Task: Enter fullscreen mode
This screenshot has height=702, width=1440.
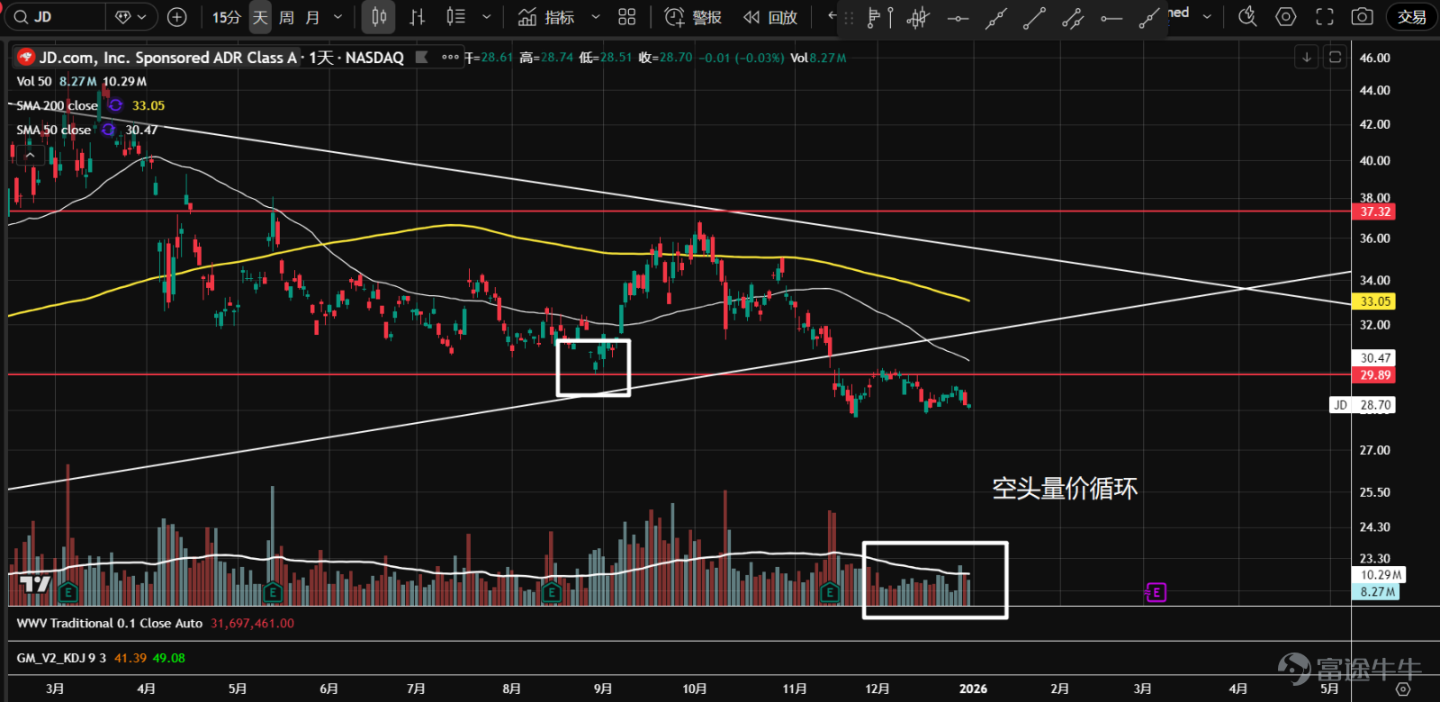Action: click(1325, 17)
